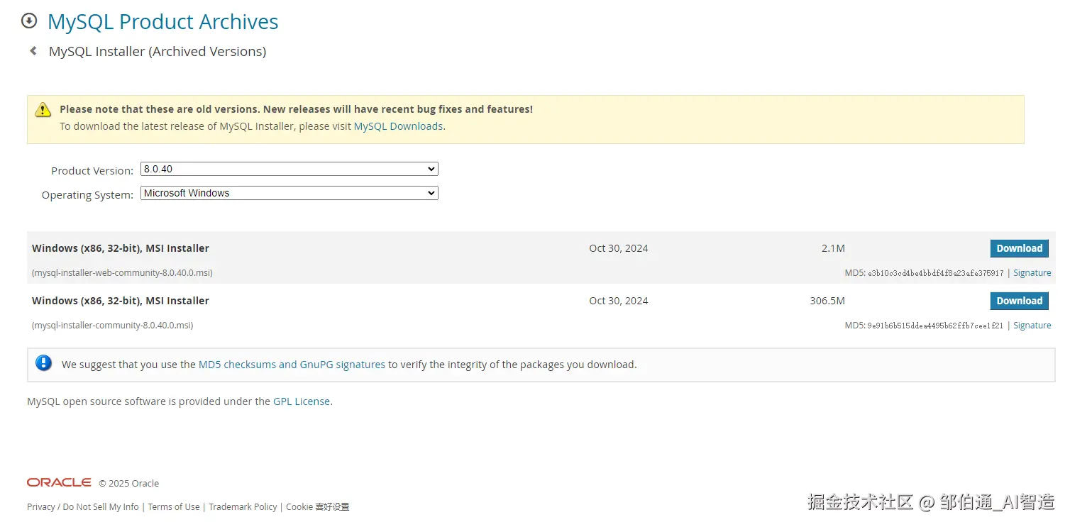Click the MySQL Product Archives heading

pos(162,22)
